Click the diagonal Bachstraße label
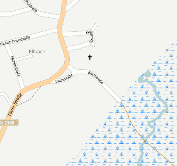The image size is (177, 166). coord(96,78)
